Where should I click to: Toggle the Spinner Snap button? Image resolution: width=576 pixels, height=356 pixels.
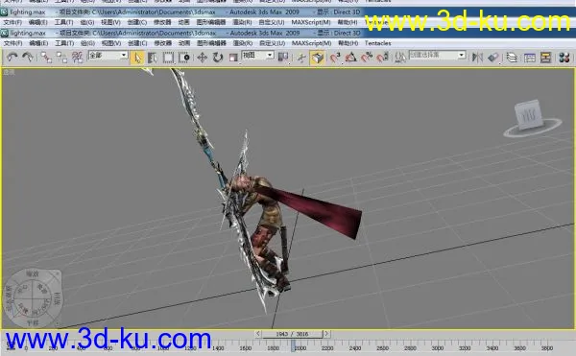tap(383, 58)
